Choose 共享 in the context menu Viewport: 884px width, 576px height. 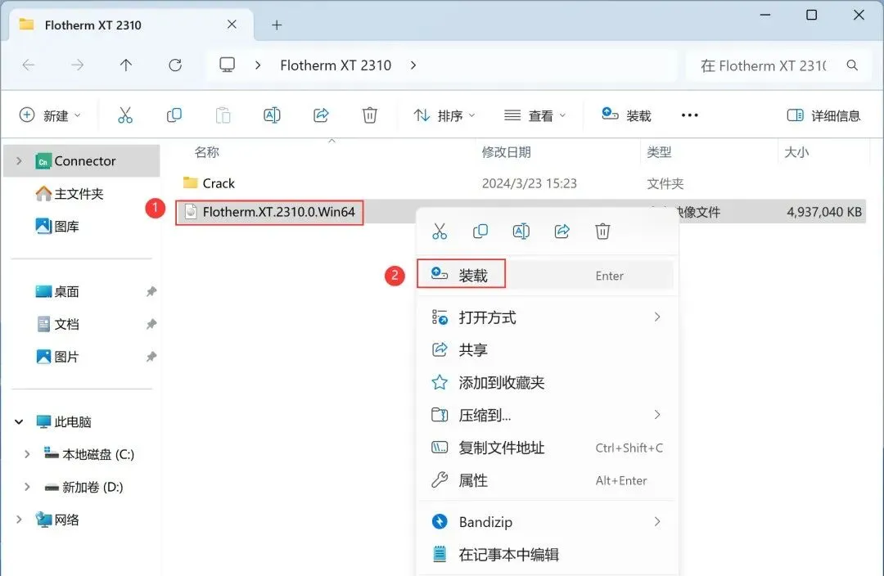[x=545, y=350]
